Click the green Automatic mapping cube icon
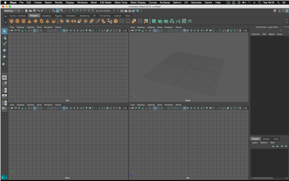Image resolution: width=289 pixels, height=181 pixels. pyautogui.click(x=172, y=21)
